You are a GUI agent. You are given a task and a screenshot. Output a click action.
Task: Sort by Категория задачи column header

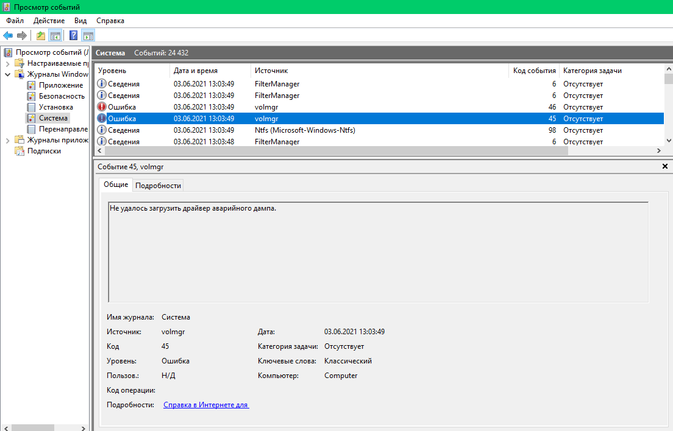[611, 71]
